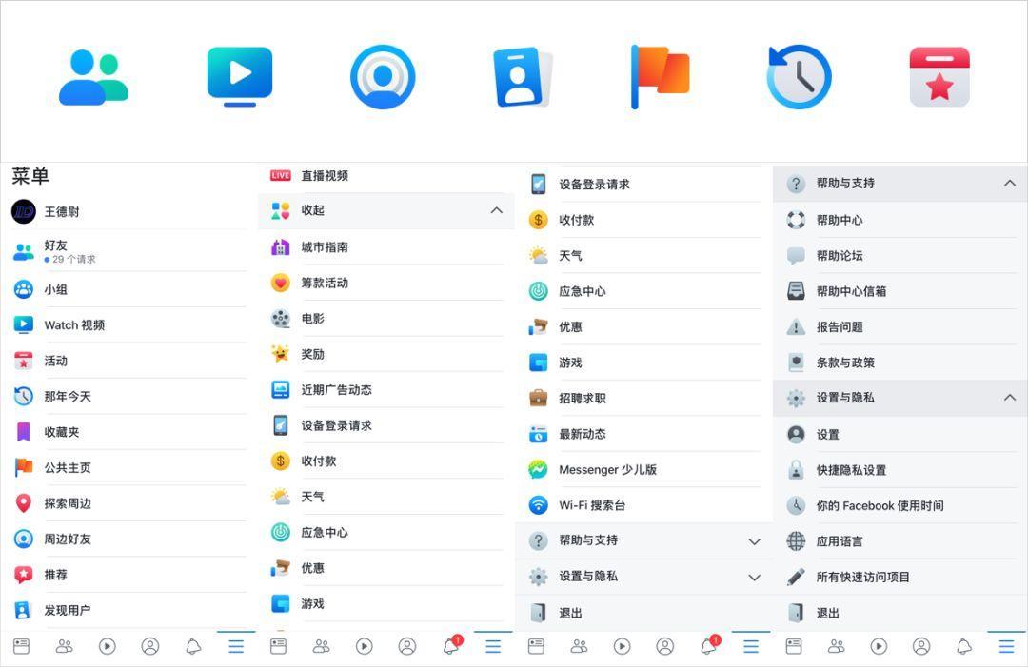Image resolution: width=1028 pixels, height=667 pixels.
Task: Click the large red calendar star icon
Action: (x=939, y=77)
